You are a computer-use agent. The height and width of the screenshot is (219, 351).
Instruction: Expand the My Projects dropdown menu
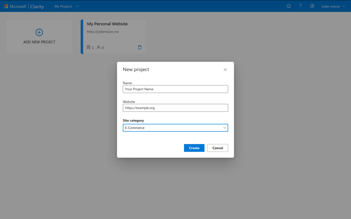tap(66, 6)
